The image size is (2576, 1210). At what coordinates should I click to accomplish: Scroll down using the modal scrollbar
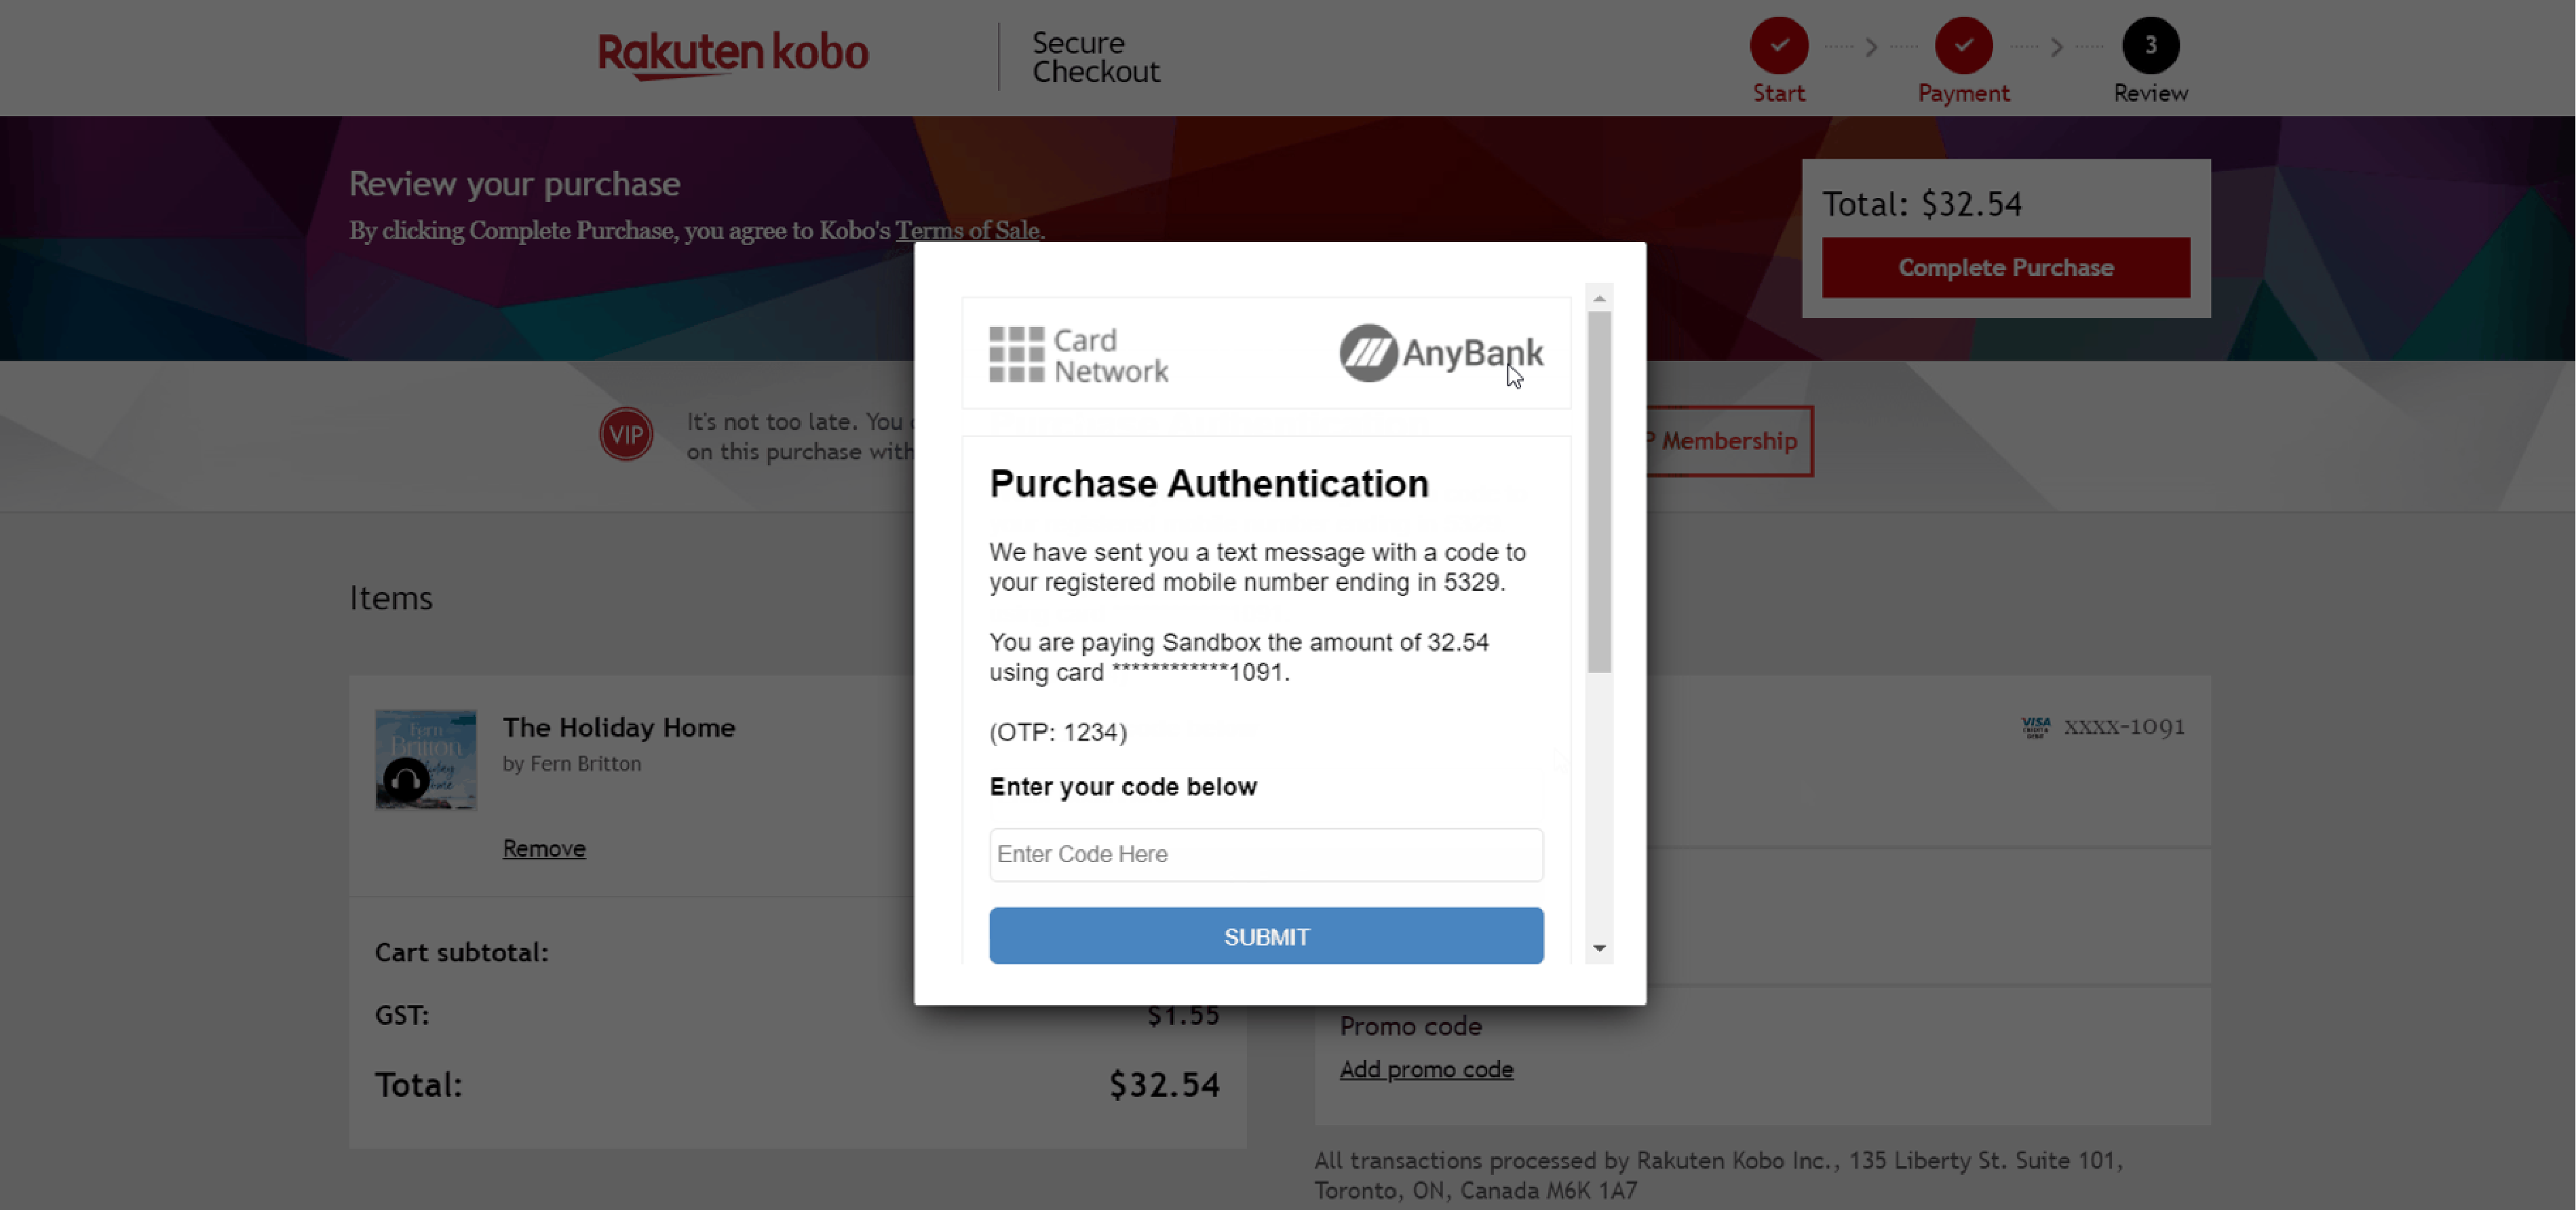coord(1600,949)
